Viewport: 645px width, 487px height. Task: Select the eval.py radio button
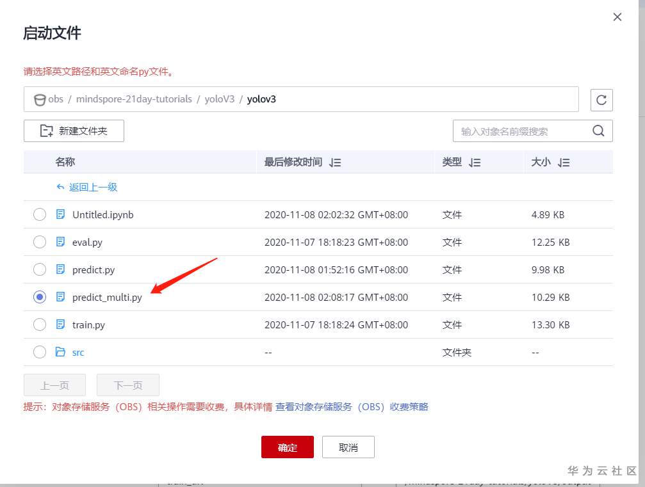[40, 242]
